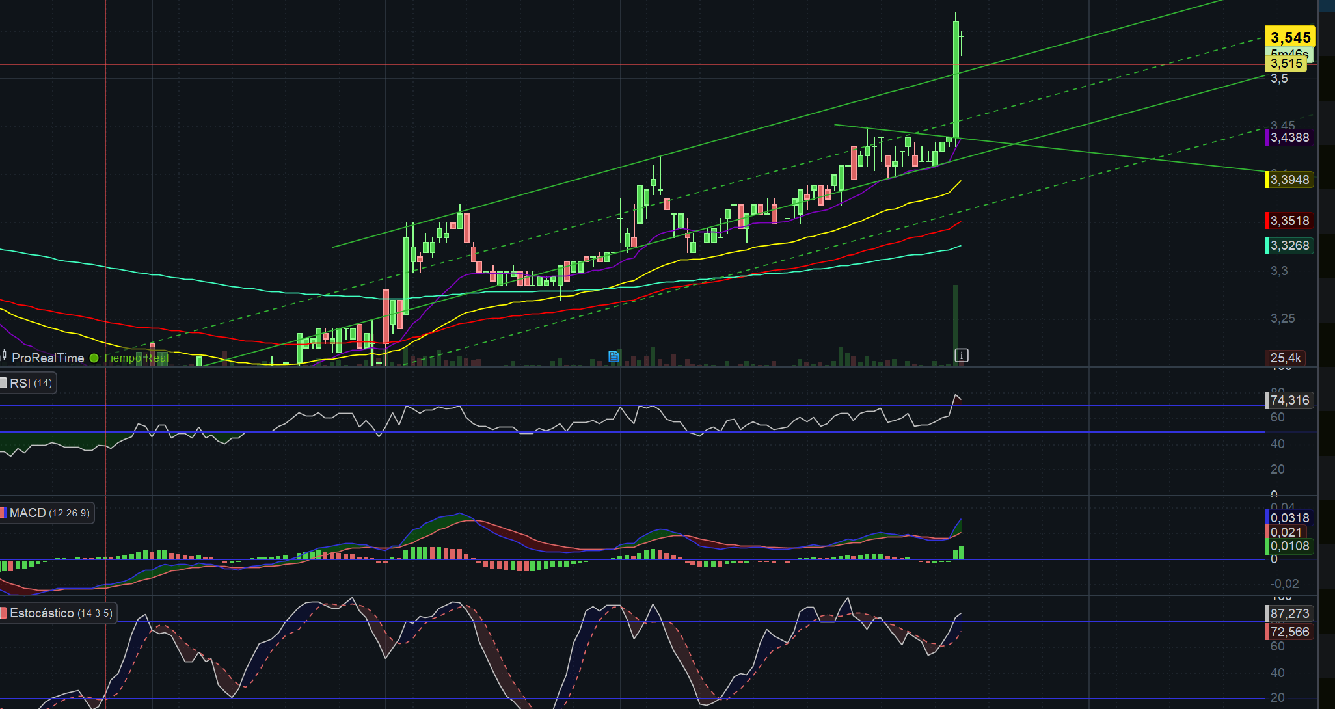Open the boxed info 'i' icon under latest candle
This screenshot has height=709, width=1335.
[962, 355]
